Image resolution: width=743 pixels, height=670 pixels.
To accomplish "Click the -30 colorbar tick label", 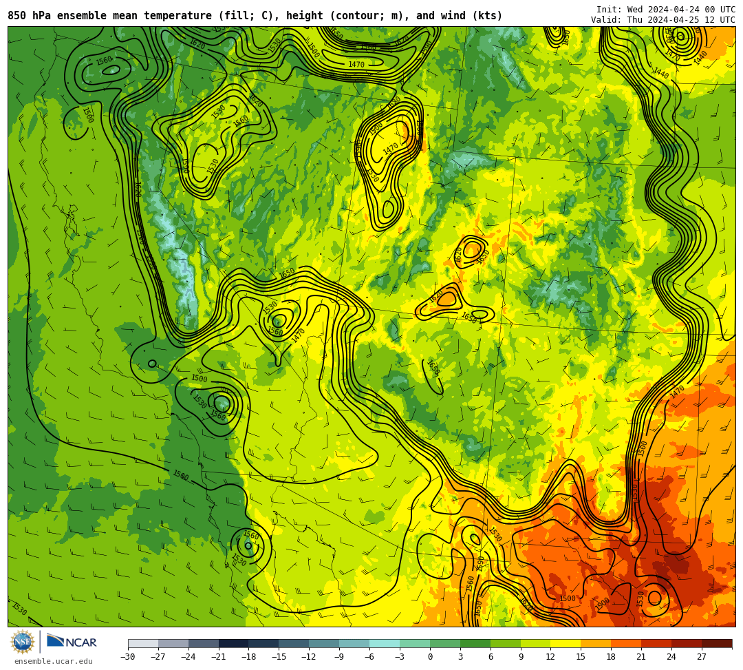I will tap(127, 657).
